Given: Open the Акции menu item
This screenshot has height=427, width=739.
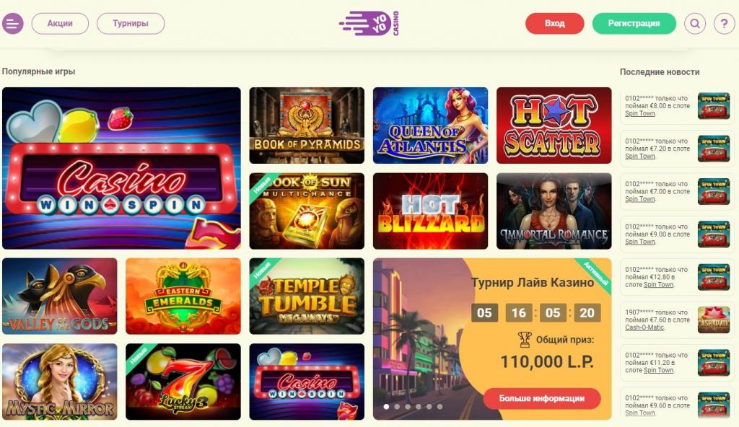Looking at the screenshot, I should tap(60, 23).
